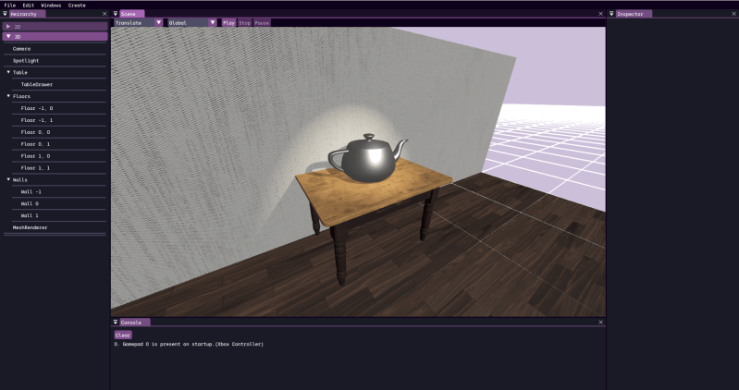Open the Global space dropdown
The height and width of the screenshot is (390, 739).
192,22
